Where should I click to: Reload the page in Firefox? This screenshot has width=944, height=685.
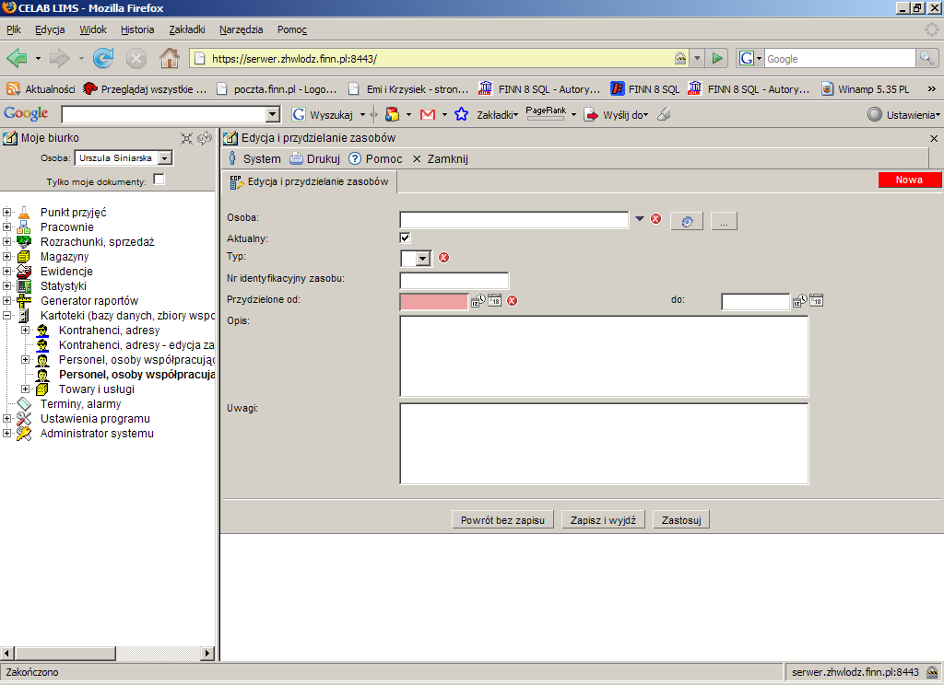(x=103, y=58)
